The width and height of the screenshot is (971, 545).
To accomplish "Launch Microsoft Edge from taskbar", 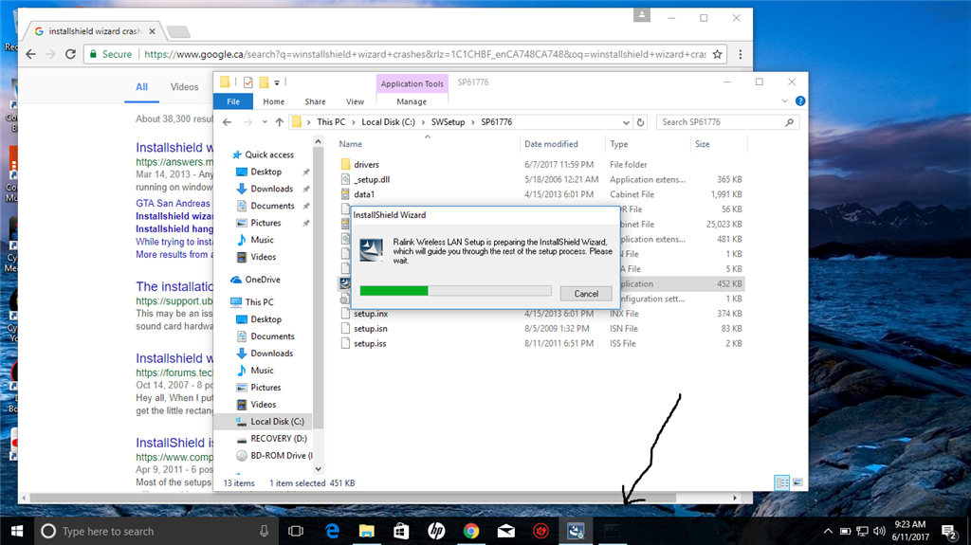I will click(x=333, y=532).
